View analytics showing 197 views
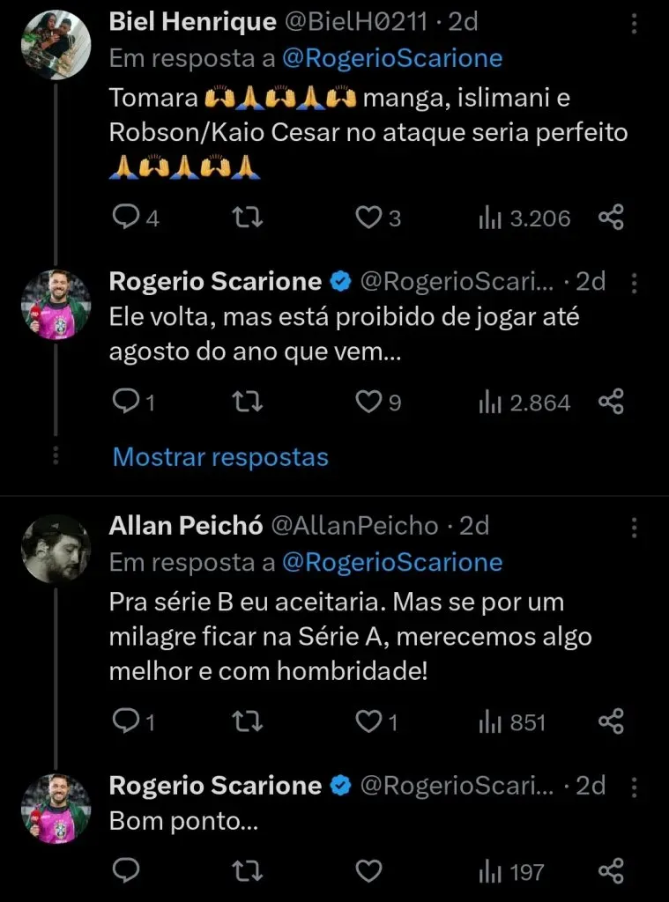669x902 pixels. click(x=512, y=872)
